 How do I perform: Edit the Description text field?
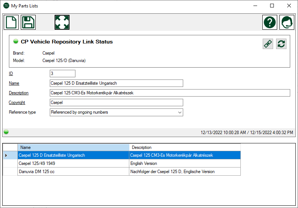pyautogui.click(x=170, y=93)
